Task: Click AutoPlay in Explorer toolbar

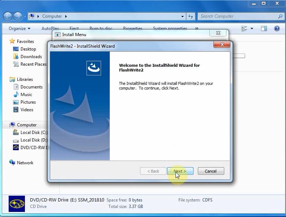Action: pos(50,29)
